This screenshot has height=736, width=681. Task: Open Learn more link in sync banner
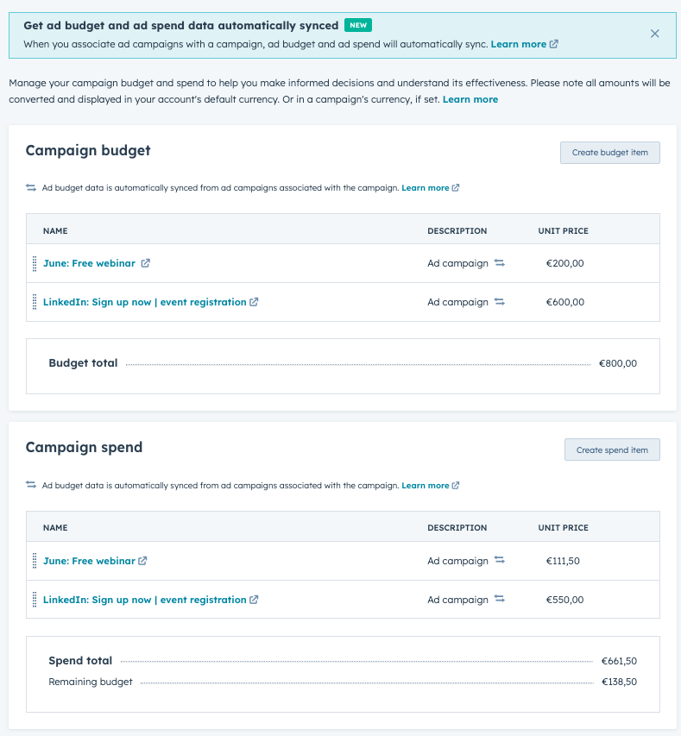click(519, 44)
